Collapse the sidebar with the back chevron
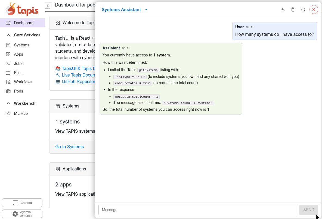This screenshot has width=322, height=219. tap(48, 5)
